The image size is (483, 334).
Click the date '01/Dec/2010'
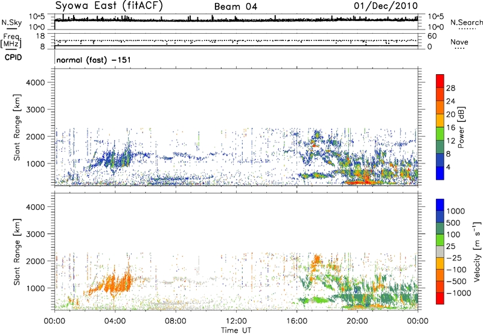pyautogui.click(x=386, y=6)
